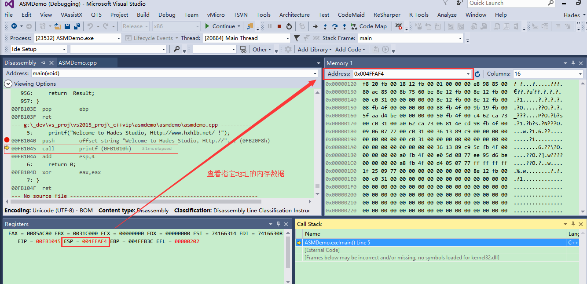Click the Show Next Statement arrow icon
The height and width of the screenshot is (284, 587).
pyautogui.click(x=315, y=26)
